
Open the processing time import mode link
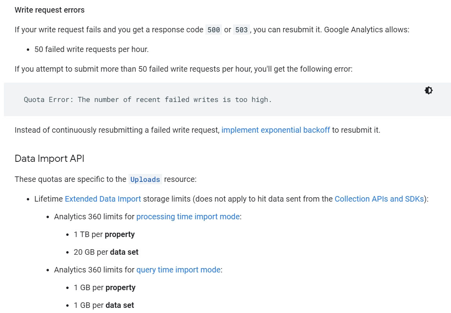tap(188, 217)
